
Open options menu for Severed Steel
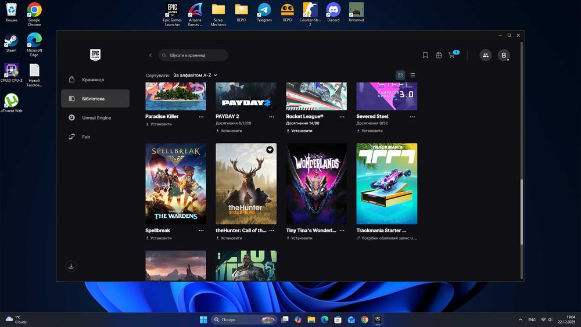tap(412, 117)
